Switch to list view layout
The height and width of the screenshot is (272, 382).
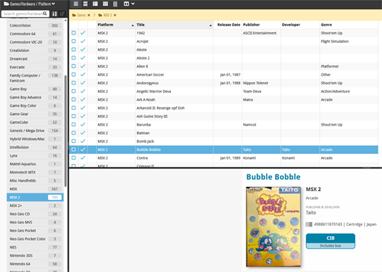click(x=76, y=4)
